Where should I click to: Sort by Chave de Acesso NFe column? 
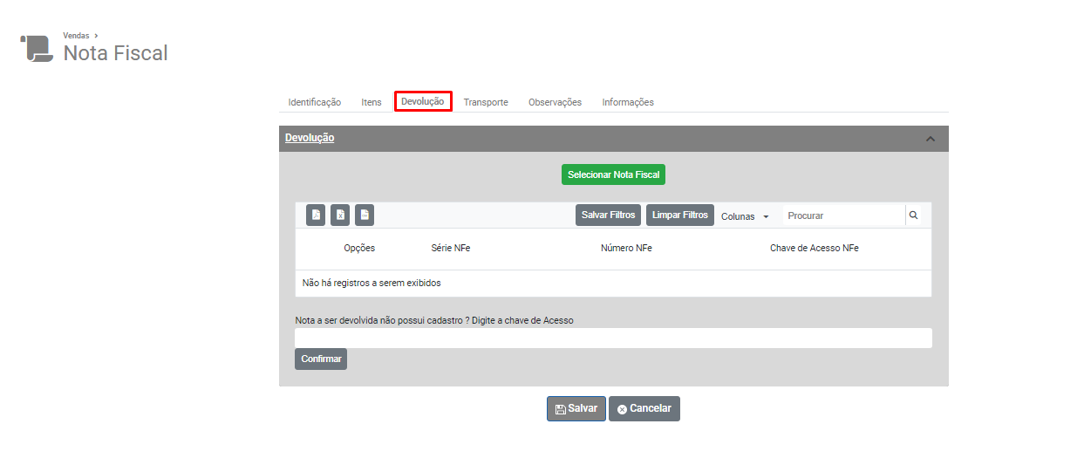click(815, 248)
